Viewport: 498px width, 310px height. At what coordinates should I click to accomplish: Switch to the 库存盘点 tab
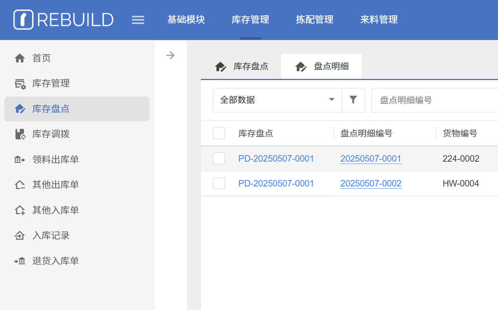(242, 66)
